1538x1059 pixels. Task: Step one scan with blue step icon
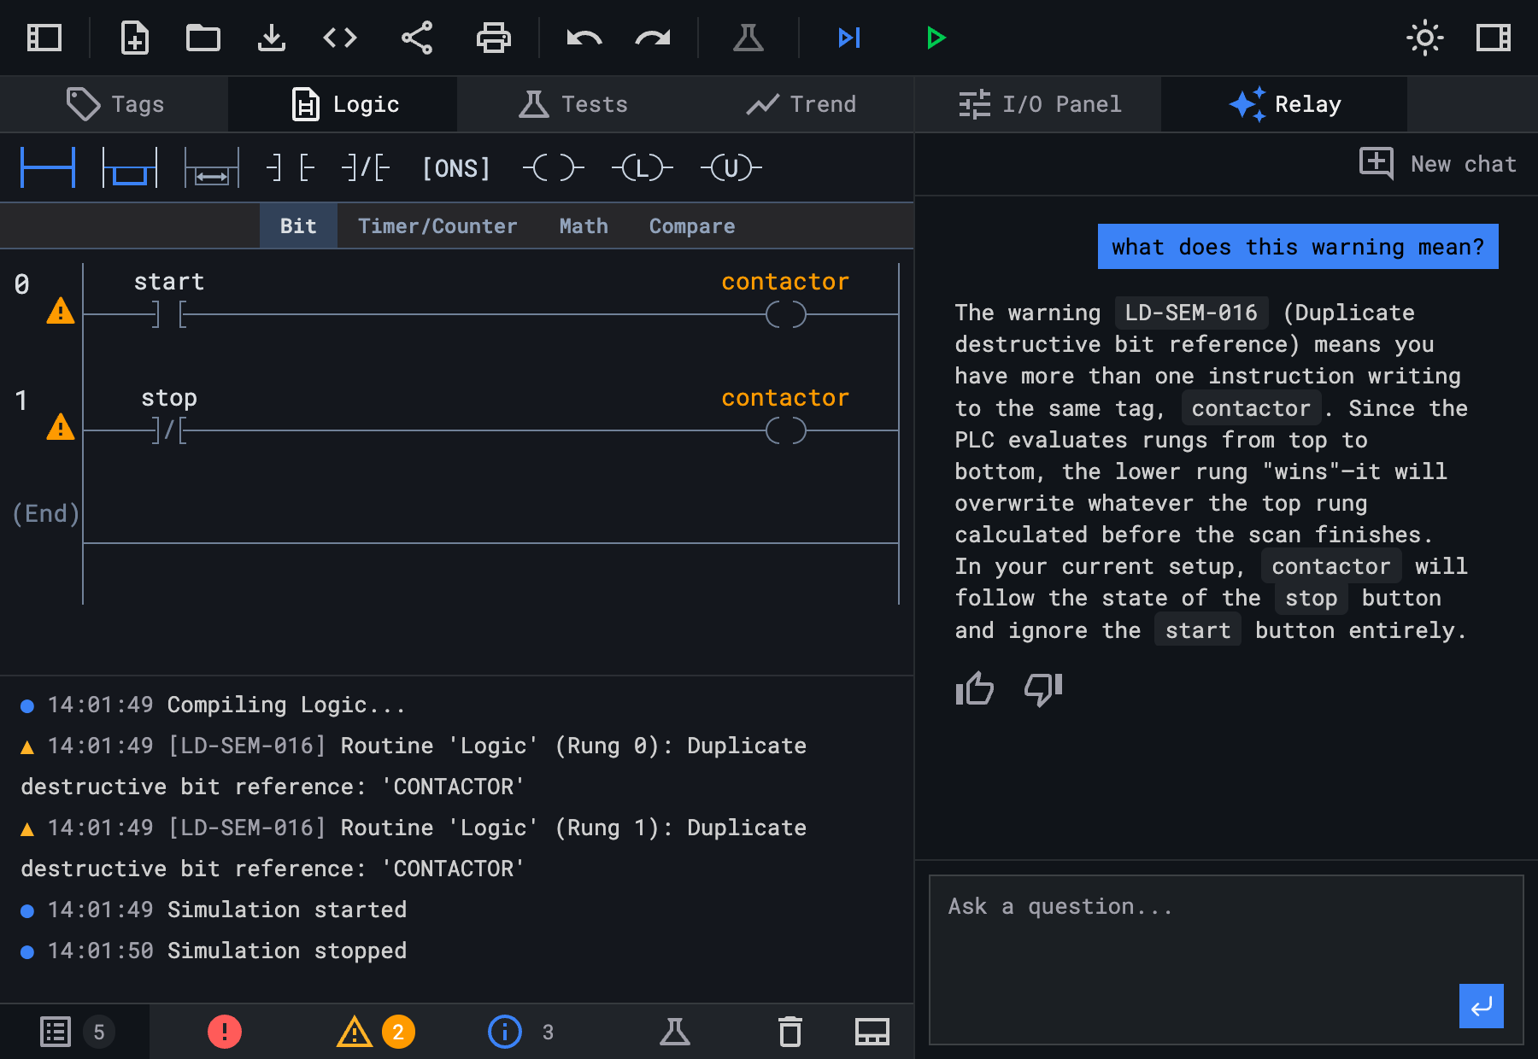pyautogui.click(x=849, y=38)
